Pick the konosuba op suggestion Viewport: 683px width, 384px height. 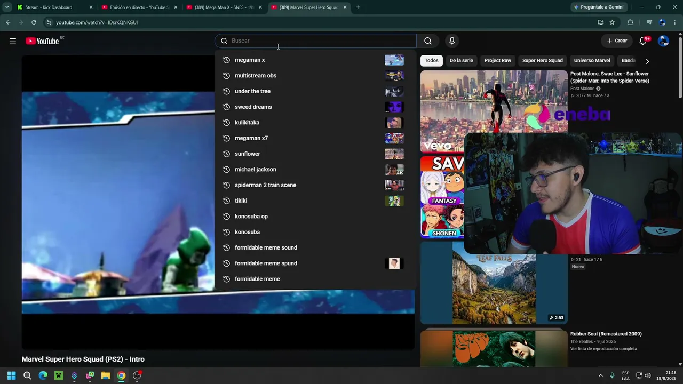tap(315, 217)
